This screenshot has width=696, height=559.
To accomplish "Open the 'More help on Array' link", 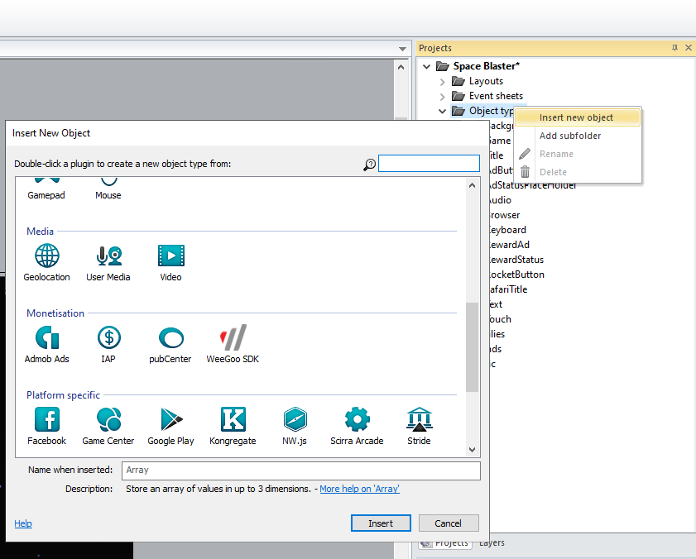I will tap(359, 489).
